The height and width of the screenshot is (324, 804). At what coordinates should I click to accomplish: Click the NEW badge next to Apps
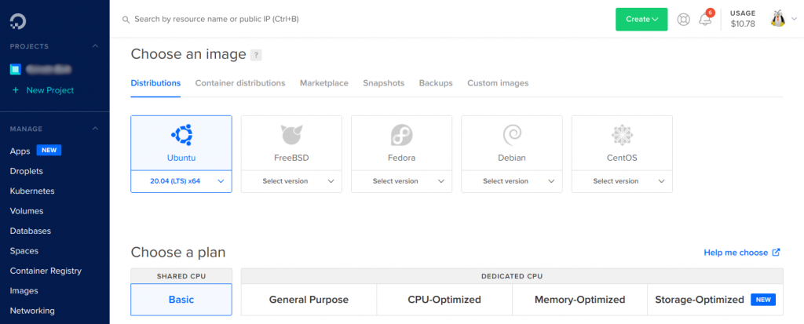[49, 150]
